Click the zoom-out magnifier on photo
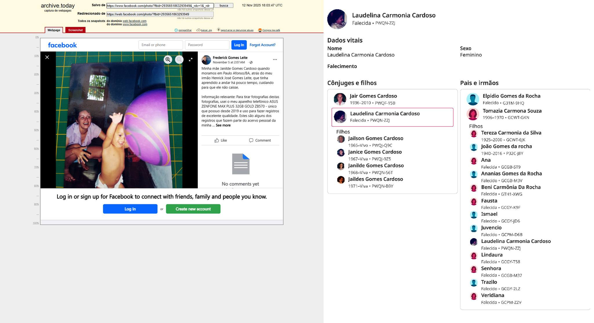 179,60
